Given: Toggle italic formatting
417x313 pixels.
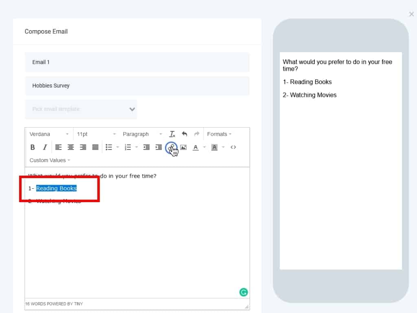Looking at the screenshot, I should [45, 148].
